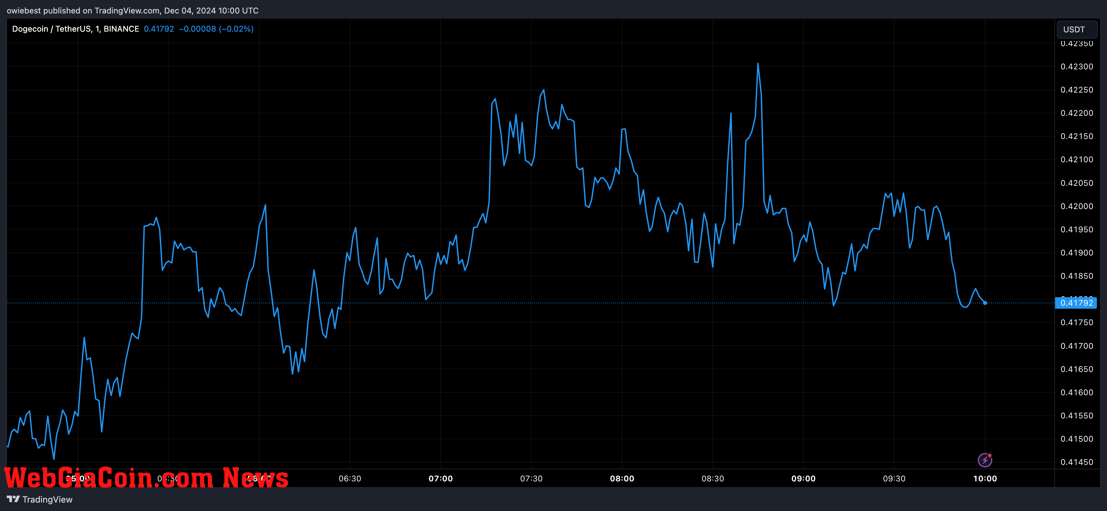Click the TradingView brand text
Image resolution: width=1107 pixels, height=511 pixels.
(x=47, y=500)
